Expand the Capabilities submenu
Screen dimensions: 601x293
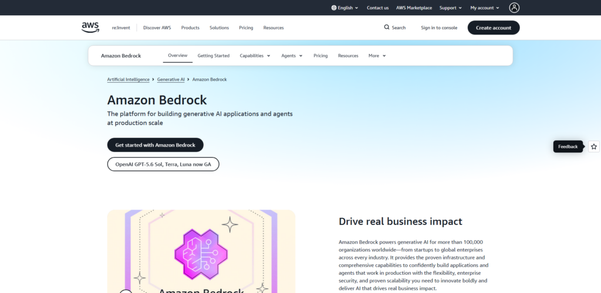pos(255,56)
